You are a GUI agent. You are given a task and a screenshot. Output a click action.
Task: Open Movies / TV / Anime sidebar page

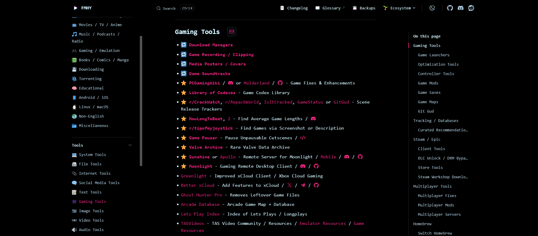tap(100, 25)
